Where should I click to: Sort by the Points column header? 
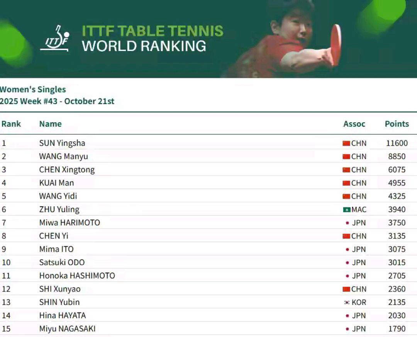tap(397, 124)
